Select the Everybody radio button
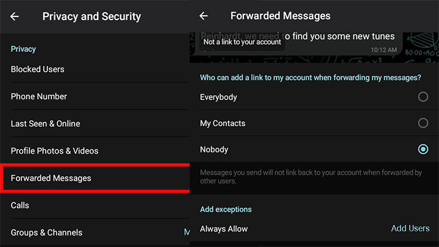Screen dimensions: 439x247 point(423,97)
